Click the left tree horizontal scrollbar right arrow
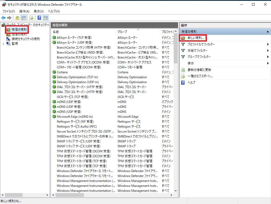The image size is (271, 204). coord(47,195)
